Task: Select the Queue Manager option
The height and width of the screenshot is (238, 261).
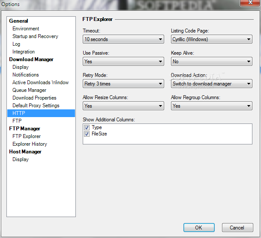Action: tap(29, 90)
